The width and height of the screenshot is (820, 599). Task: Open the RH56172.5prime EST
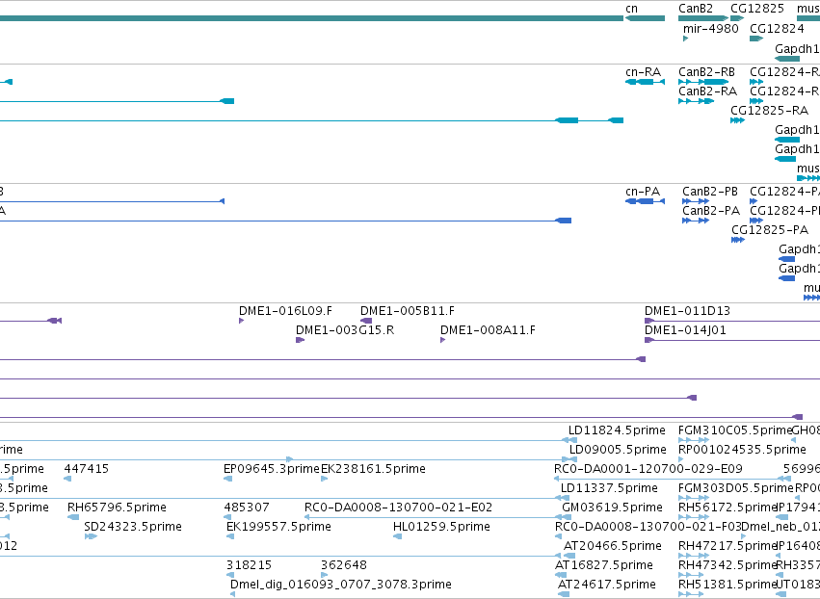pyautogui.click(x=694, y=517)
